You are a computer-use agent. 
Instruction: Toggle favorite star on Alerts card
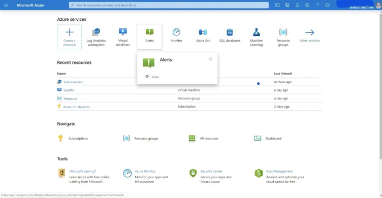(210, 59)
